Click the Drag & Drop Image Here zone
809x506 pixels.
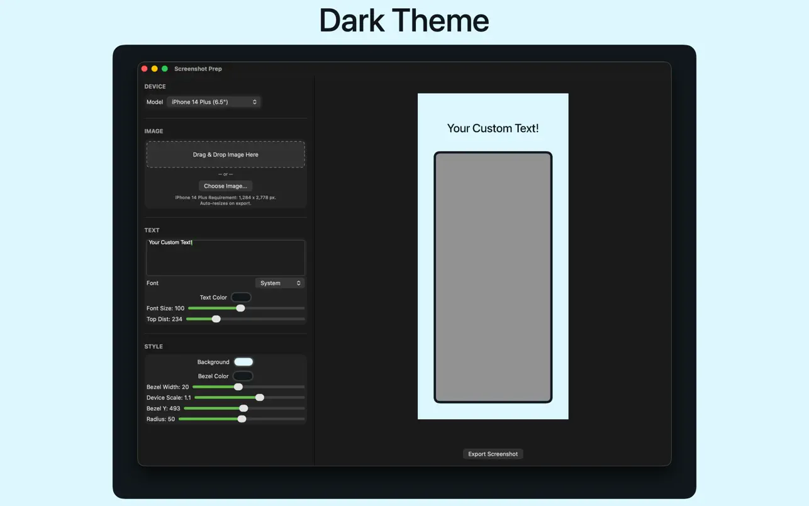point(226,154)
